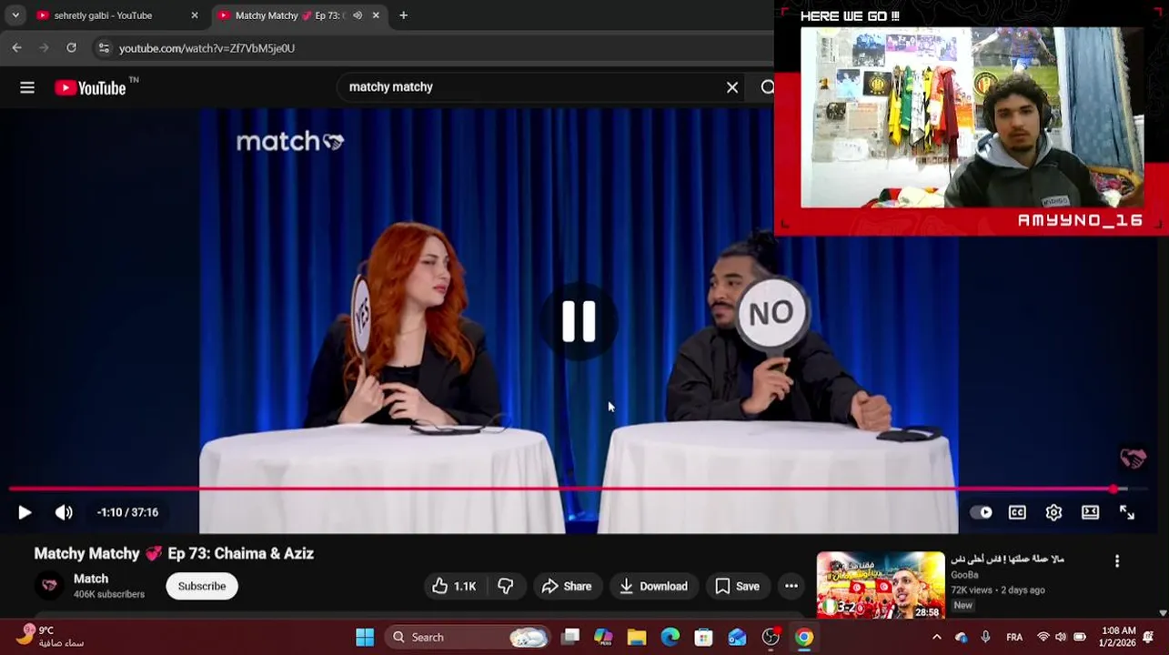The image size is (1169, 655).
Task: Open the Match channel name link
Action: pos(91,579)
